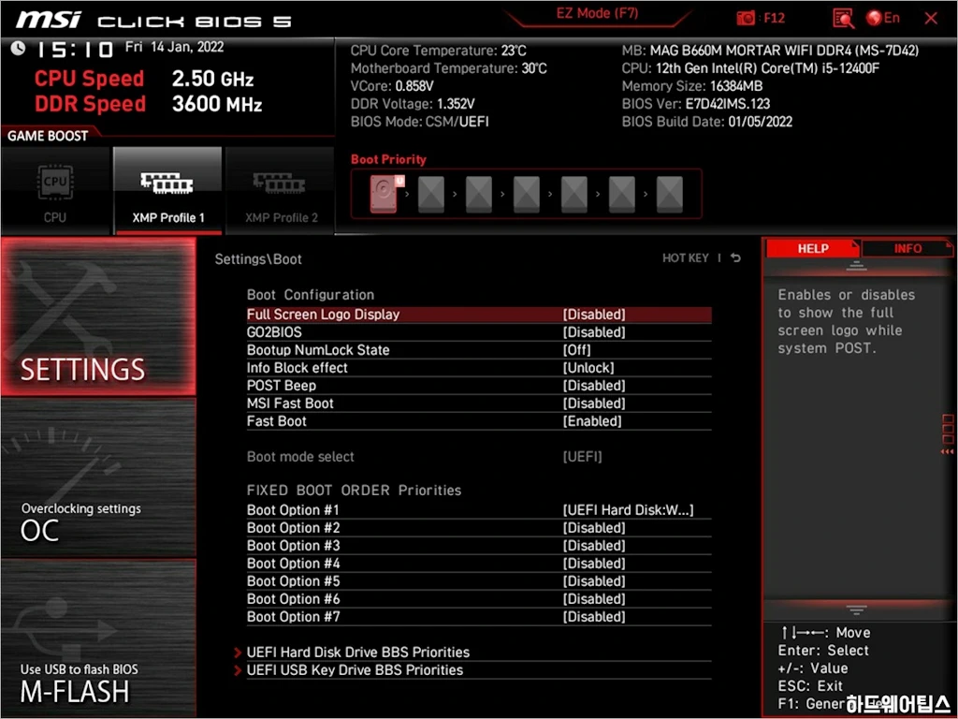
Task: Open the M-FLASH BIOS flashing tile
Action: click(99, 638)
